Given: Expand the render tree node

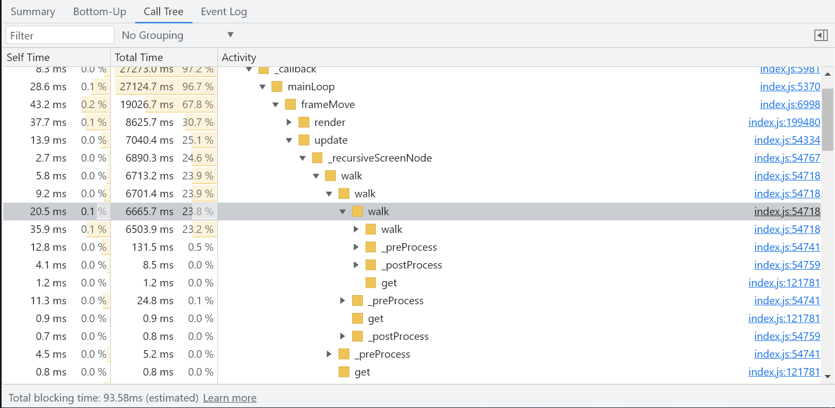Looking at the screenshot, I should click(x=289, y=122).
